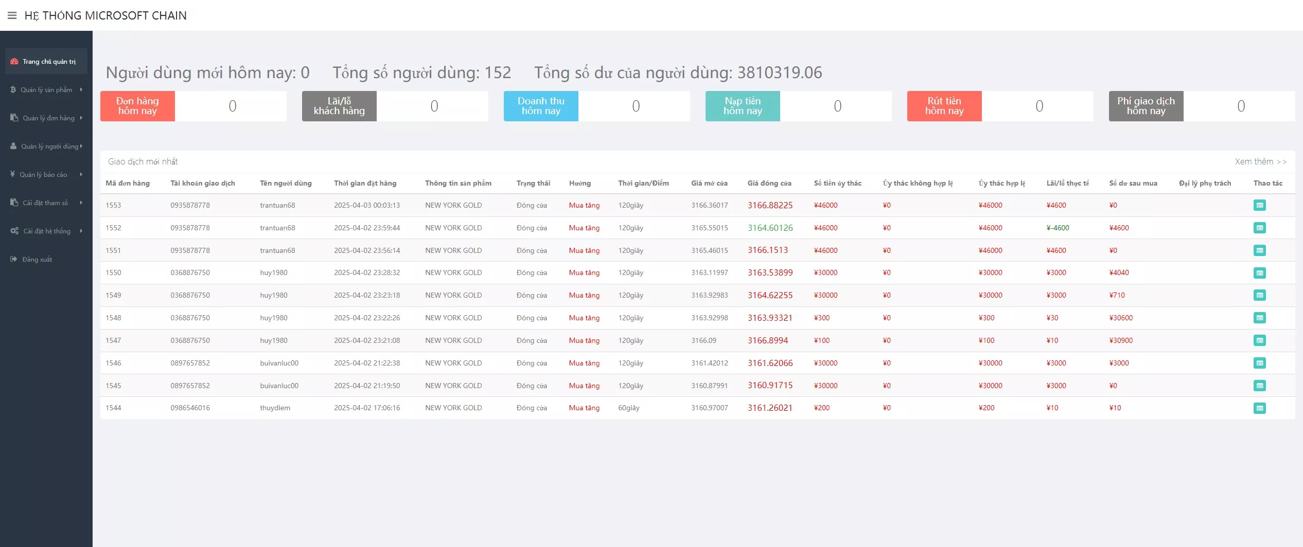The height and width of the screenshot is (547, 1303).
Task: Click the action icon for order 1548
Action: (x=1259, y=318)
